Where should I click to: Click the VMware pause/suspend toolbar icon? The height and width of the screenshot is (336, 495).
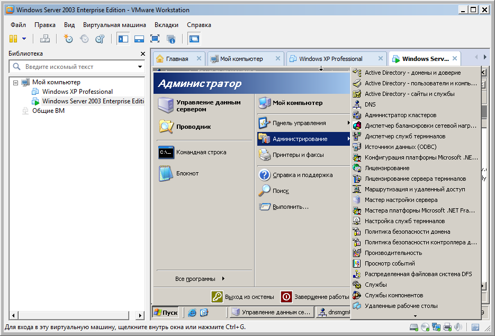(x=13, y=39)
